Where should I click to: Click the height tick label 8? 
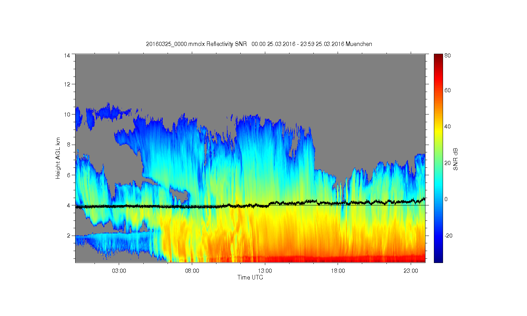click(x=68, y=145)
